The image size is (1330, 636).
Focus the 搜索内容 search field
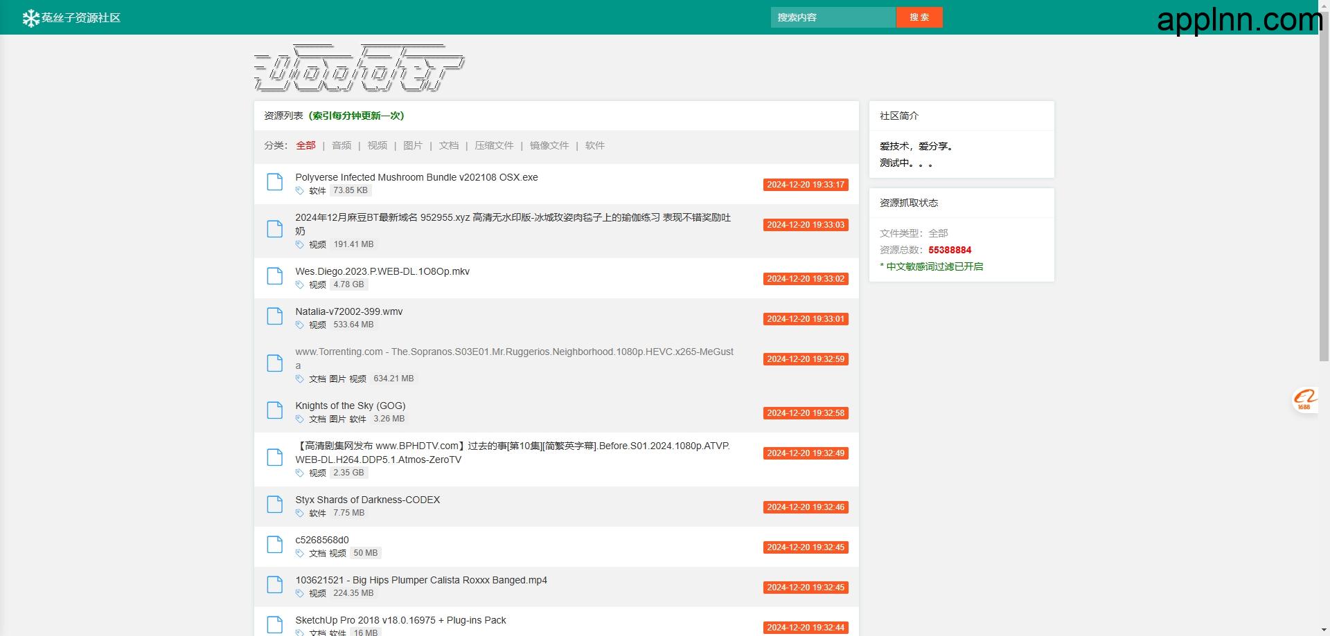833,17
